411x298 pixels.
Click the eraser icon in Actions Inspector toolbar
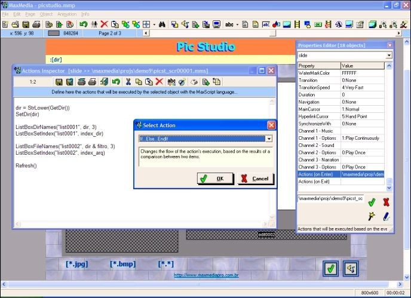tap(194, 82)
